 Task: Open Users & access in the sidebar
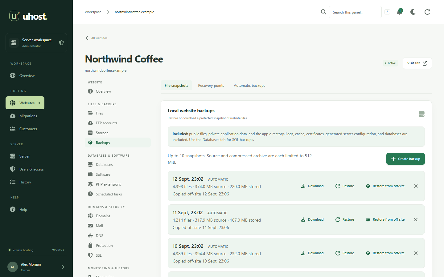(x=27, y=169)
